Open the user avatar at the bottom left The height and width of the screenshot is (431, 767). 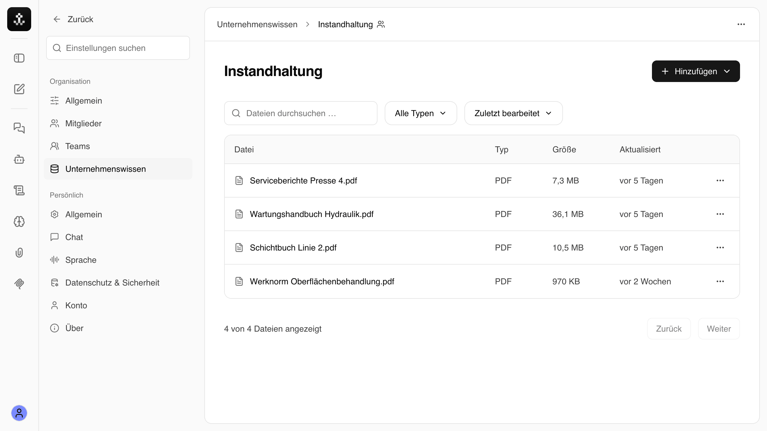click(x=19, y=413)
